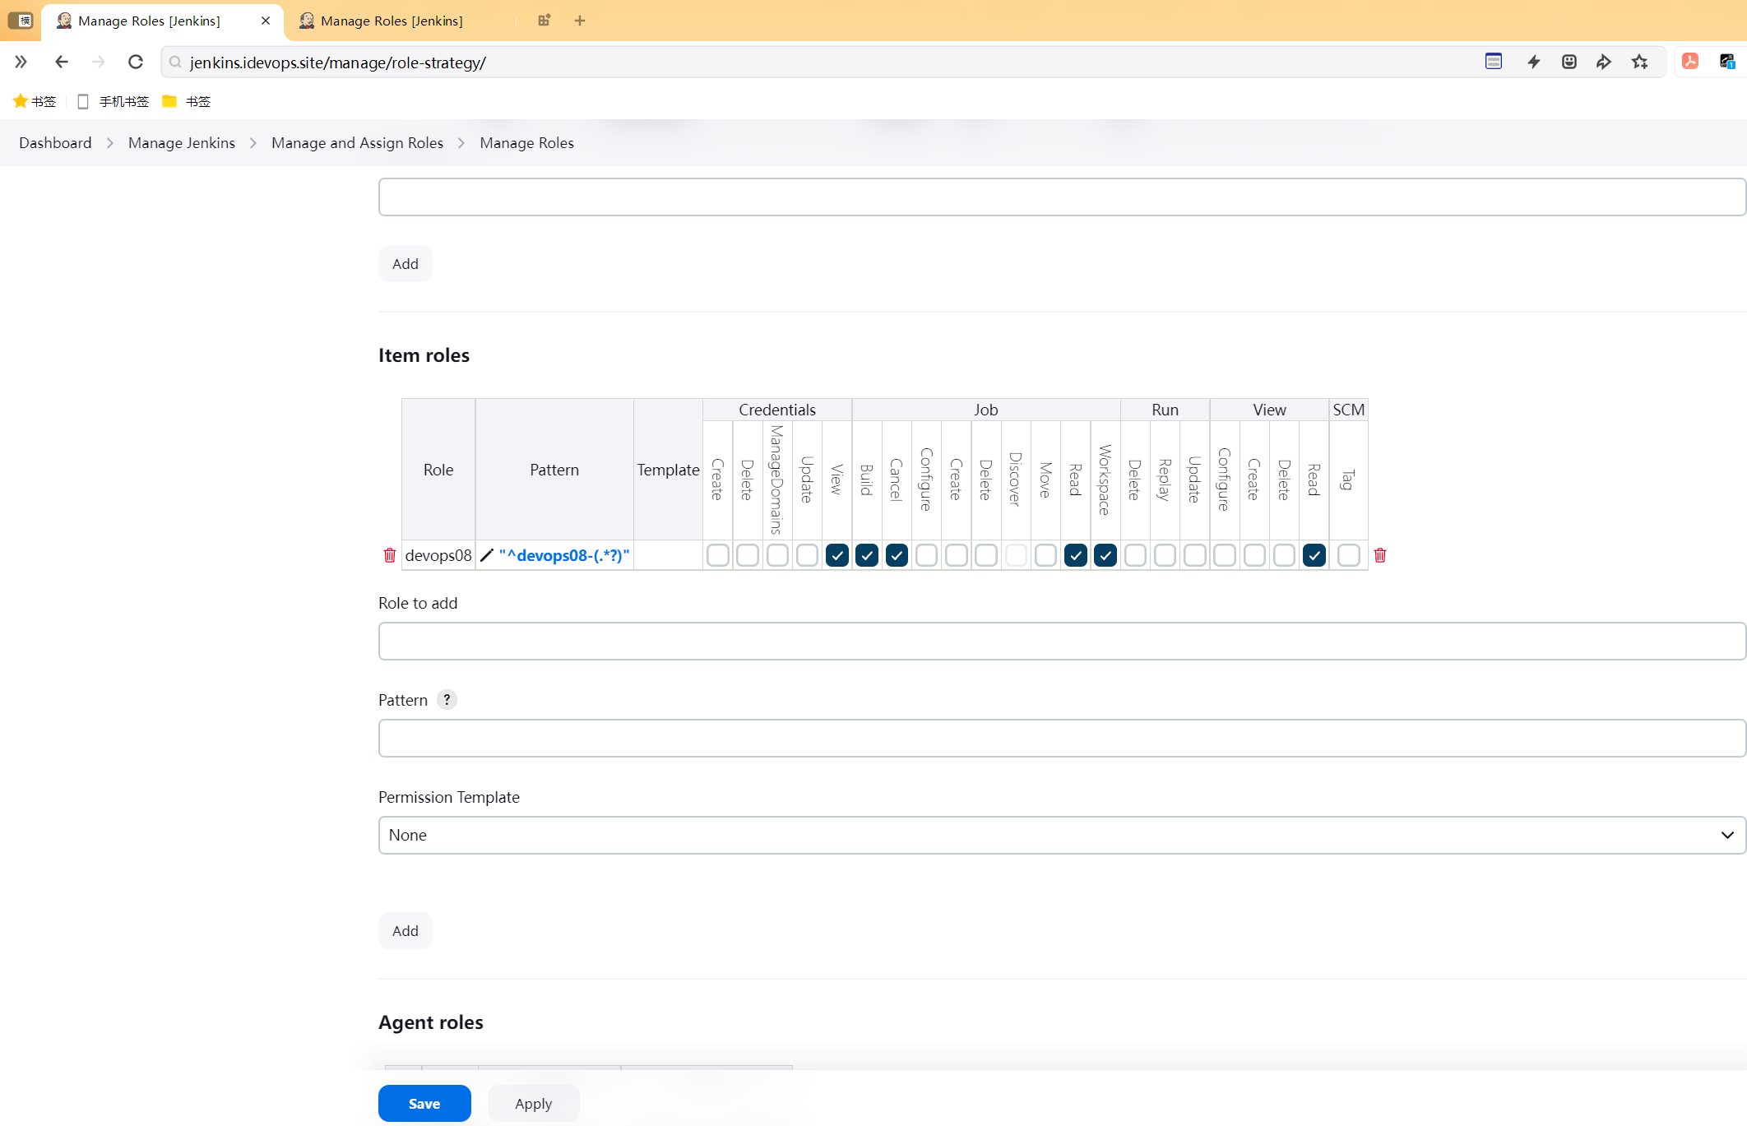Click the share arrow toolbar icon
The image size is (1747, 1126).
1604,62
